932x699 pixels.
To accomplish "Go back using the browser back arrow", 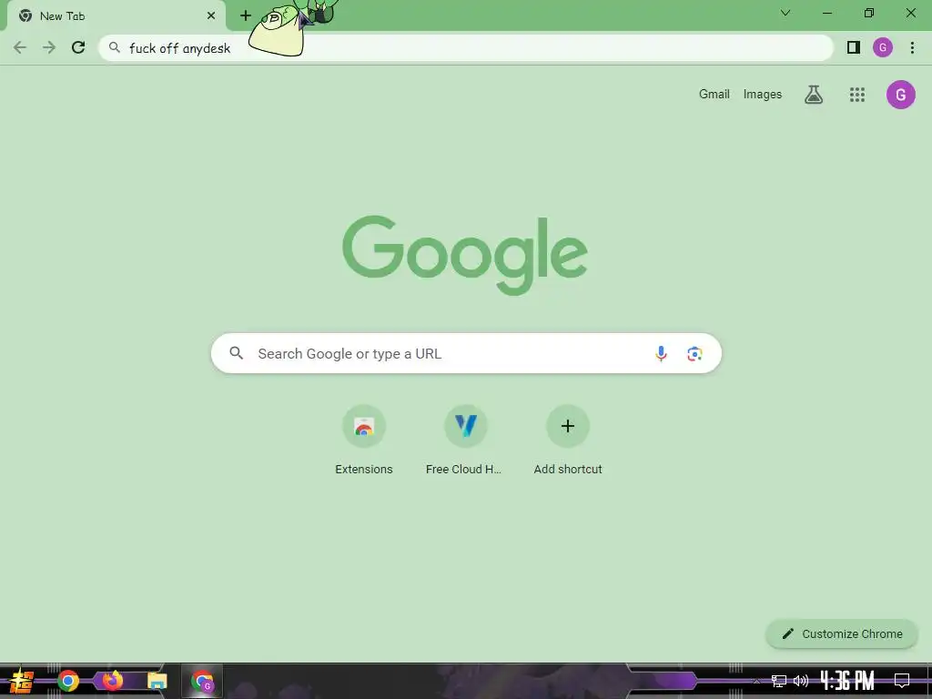I will (20, 47).
